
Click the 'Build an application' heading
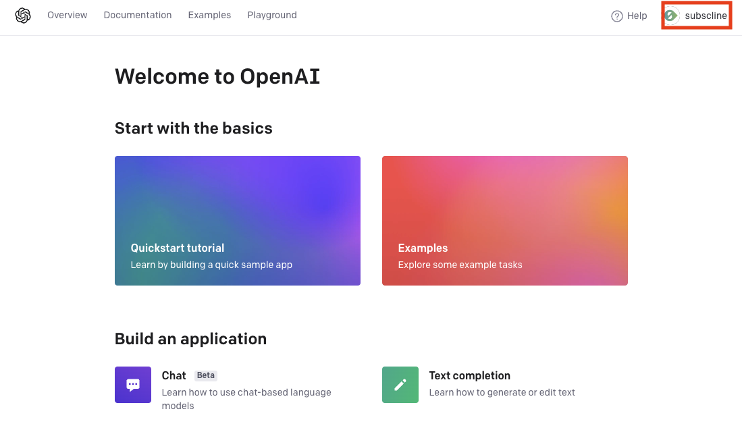tap(190, 339)
